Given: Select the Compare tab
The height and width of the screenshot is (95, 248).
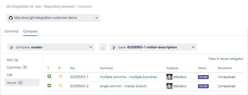Looking at the screenshot, I should (30, 31).
